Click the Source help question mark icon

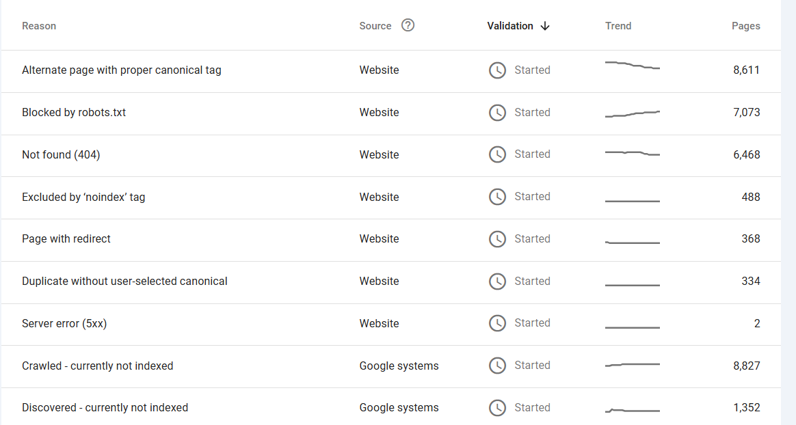[408, 25]
